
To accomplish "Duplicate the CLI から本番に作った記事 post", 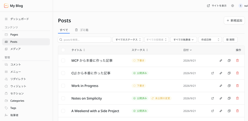I will click(229, 73).
